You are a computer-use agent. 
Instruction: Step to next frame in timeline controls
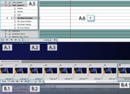point(16,40)
